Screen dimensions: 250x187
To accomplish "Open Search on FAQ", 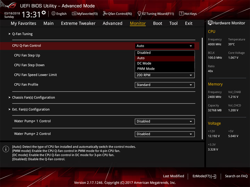I will pyautogui.click(x=236, y=176).
